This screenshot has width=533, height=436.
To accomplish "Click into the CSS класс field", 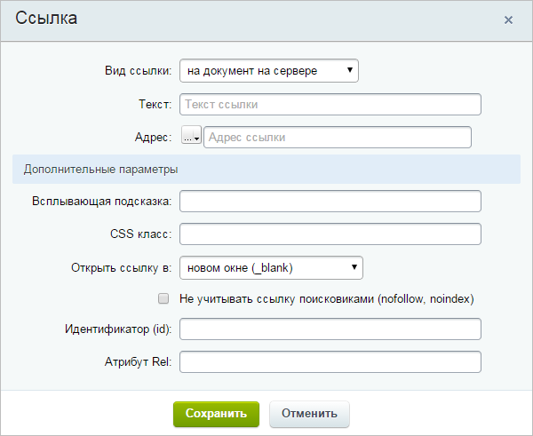I will point(330,234).
